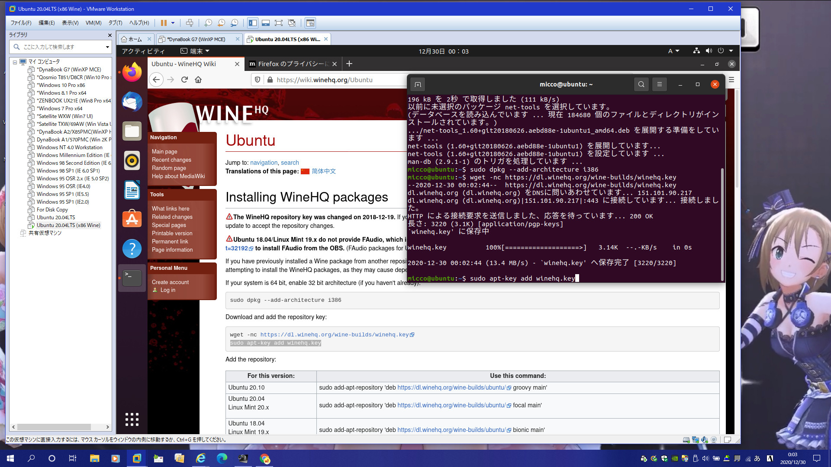This screenshot has height=467, width=831.
Task: Revert to the previous snapshot icon
Action: pos(221,23)
